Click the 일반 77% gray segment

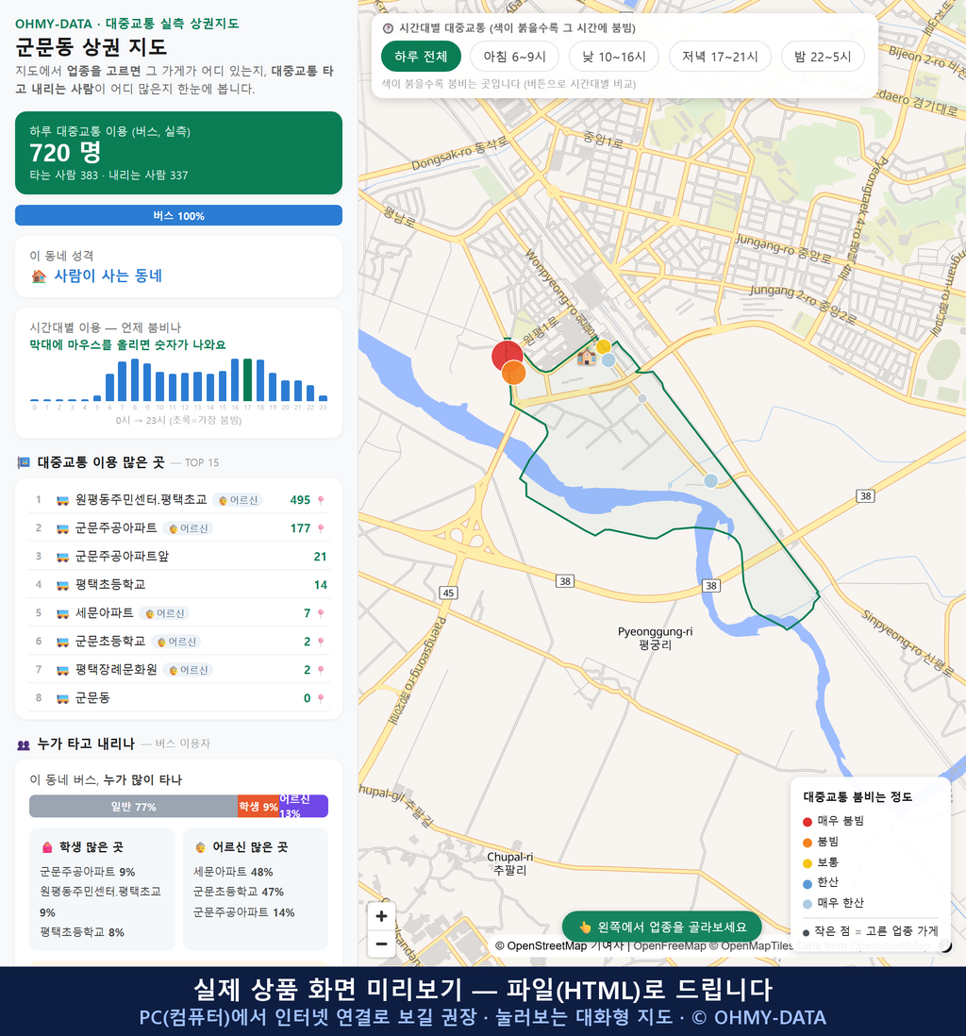click(133, 807)
